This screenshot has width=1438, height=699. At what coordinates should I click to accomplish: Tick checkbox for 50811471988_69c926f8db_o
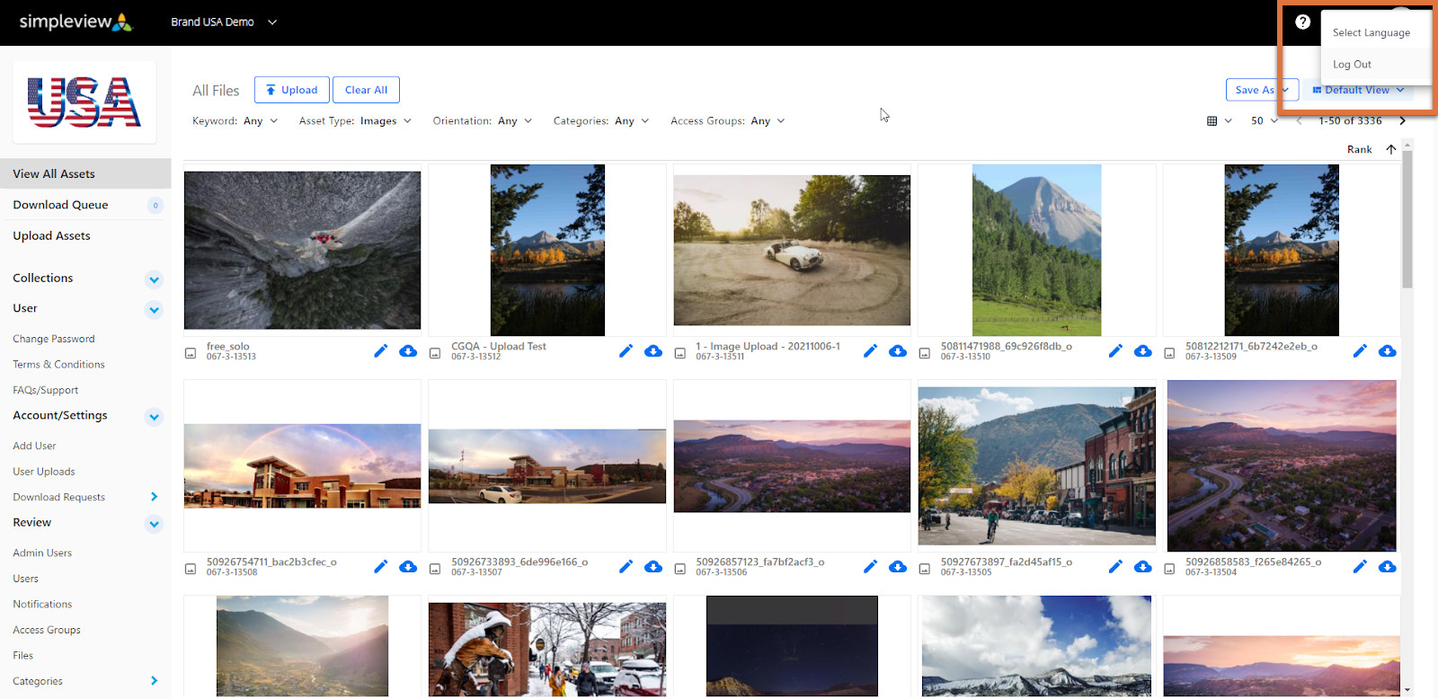pyautogui.click(x=925, y=353)
